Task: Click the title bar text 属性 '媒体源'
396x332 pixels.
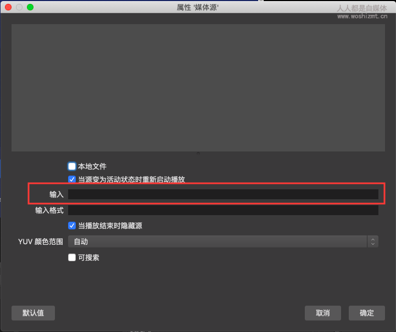Action: [198, 7]
